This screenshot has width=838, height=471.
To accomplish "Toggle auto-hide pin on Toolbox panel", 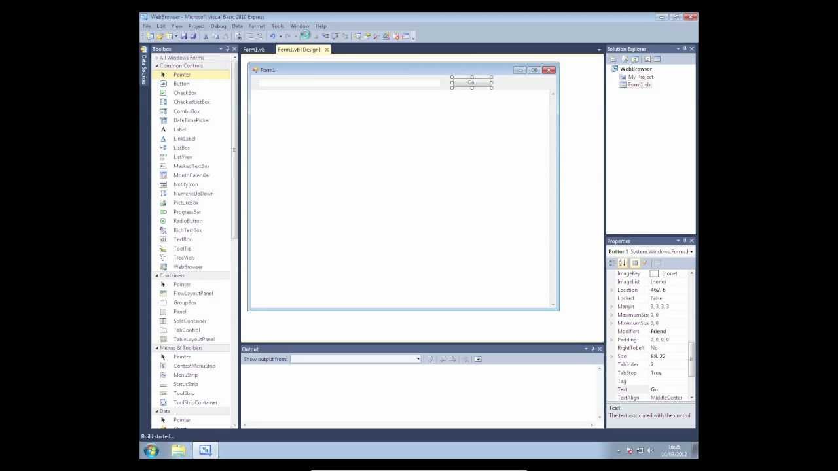I will [227, 49].
